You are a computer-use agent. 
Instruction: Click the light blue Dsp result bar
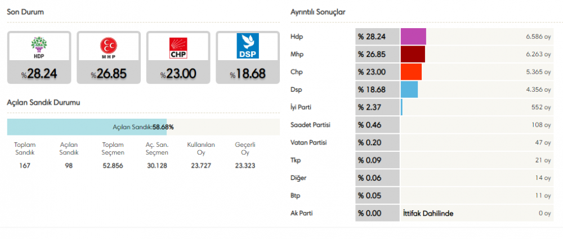(x=409, y=89)
